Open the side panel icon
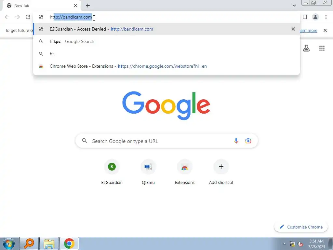 click(305, 17)
